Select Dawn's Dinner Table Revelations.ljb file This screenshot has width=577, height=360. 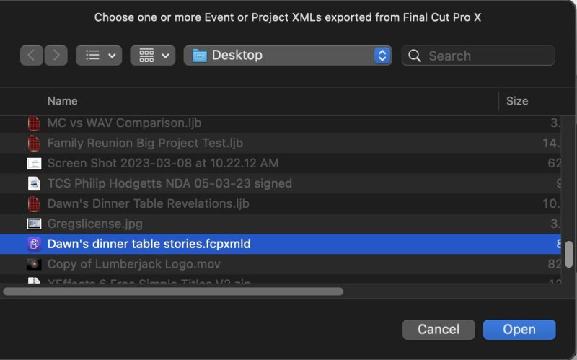148,203
